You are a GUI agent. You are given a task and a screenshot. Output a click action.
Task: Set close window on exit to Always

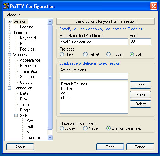[x=62, y=128]
